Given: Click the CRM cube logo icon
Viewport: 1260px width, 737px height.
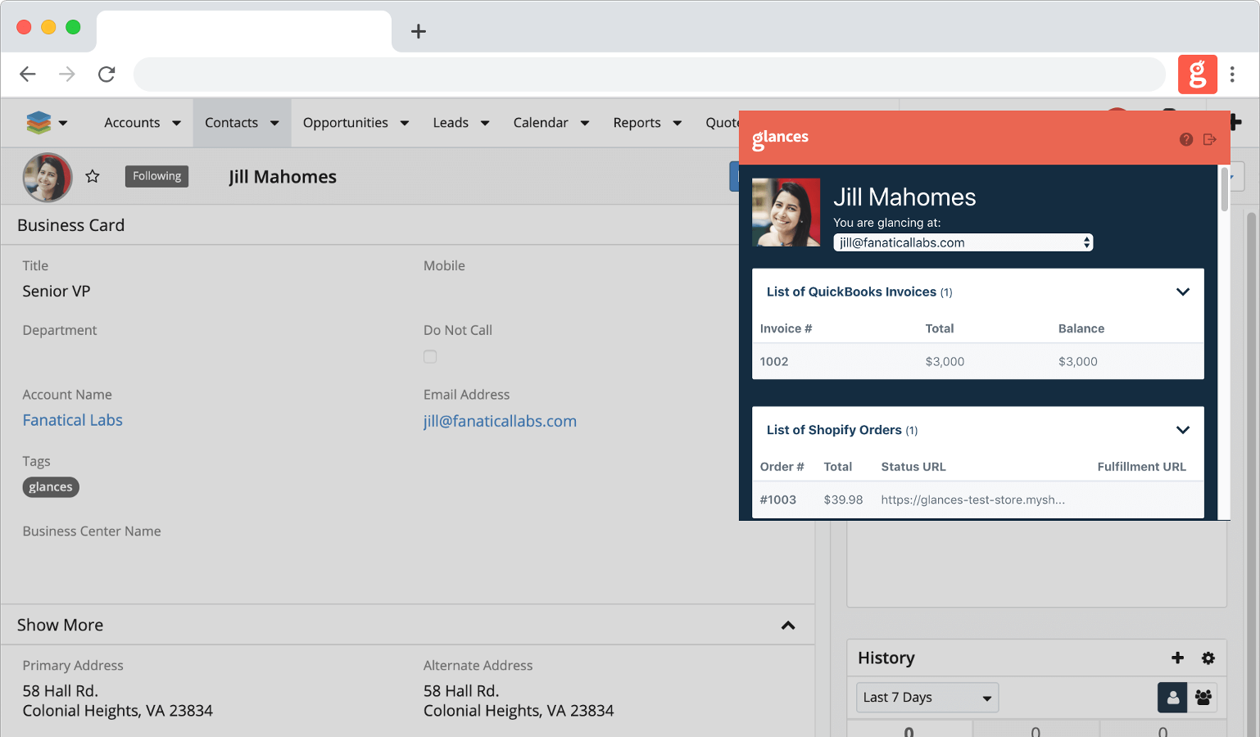Looking at the screenshot, I should tap(39, 123).
